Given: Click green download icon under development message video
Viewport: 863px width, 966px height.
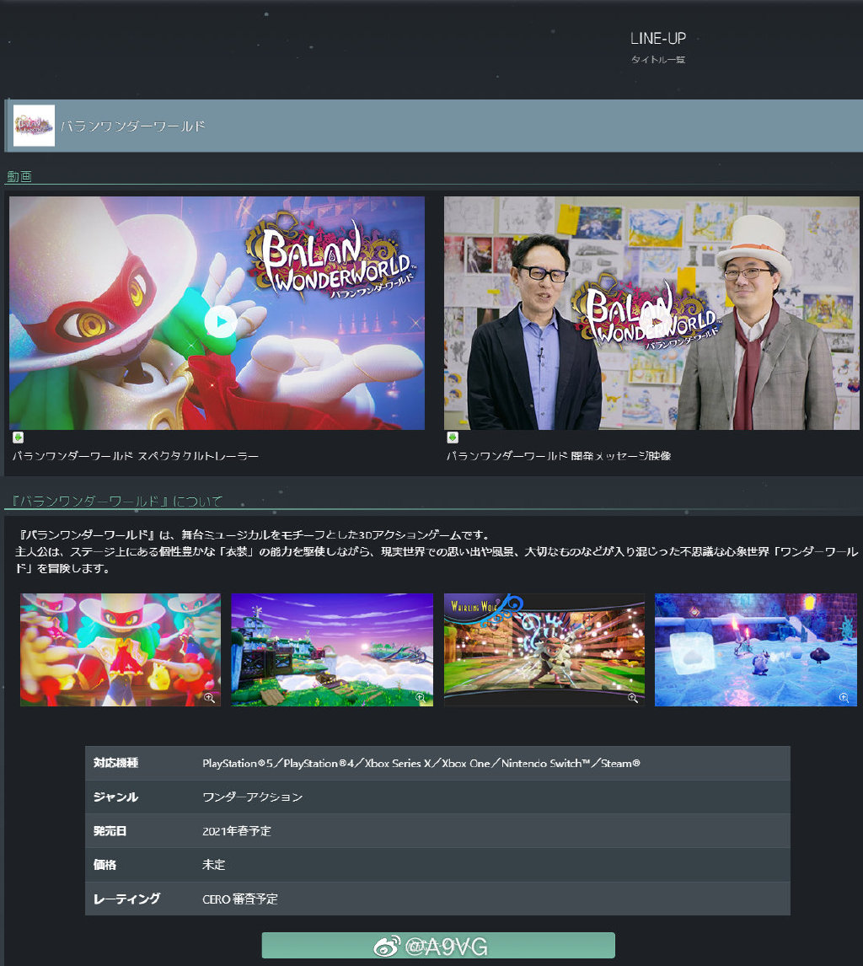Looking at the screenshot, I should (453, 437).
